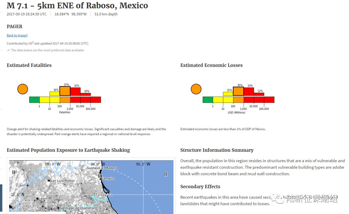Click the orange alert circle beside Estimated Fatalities

[23, 89]
